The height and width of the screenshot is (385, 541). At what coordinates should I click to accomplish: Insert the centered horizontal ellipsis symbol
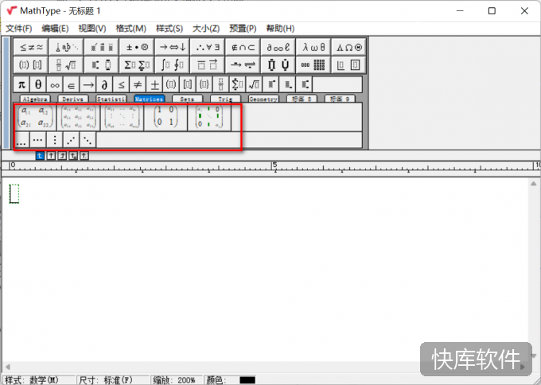click(38, 140)
